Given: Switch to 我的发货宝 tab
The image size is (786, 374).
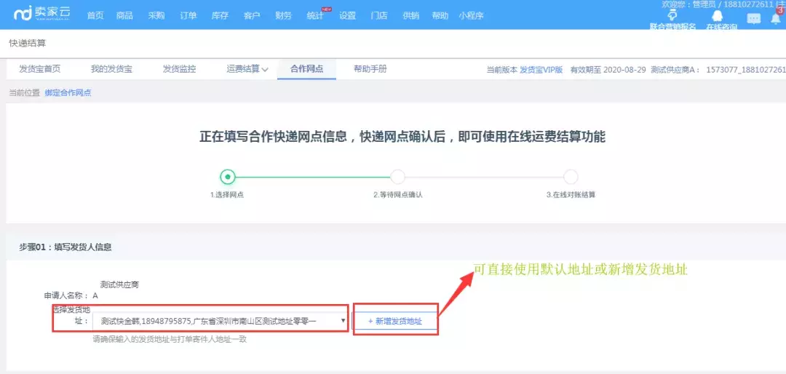Looking at the screenshot, I should [111, 69].
